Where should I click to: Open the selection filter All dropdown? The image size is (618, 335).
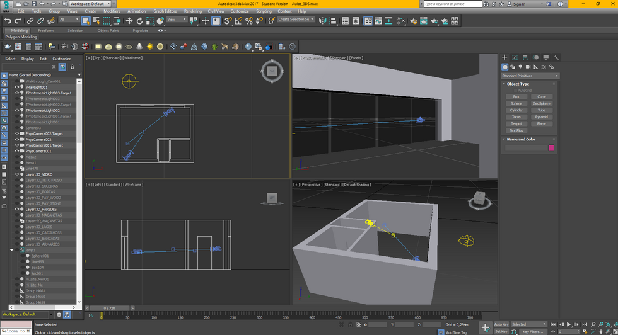click(69, 20)
